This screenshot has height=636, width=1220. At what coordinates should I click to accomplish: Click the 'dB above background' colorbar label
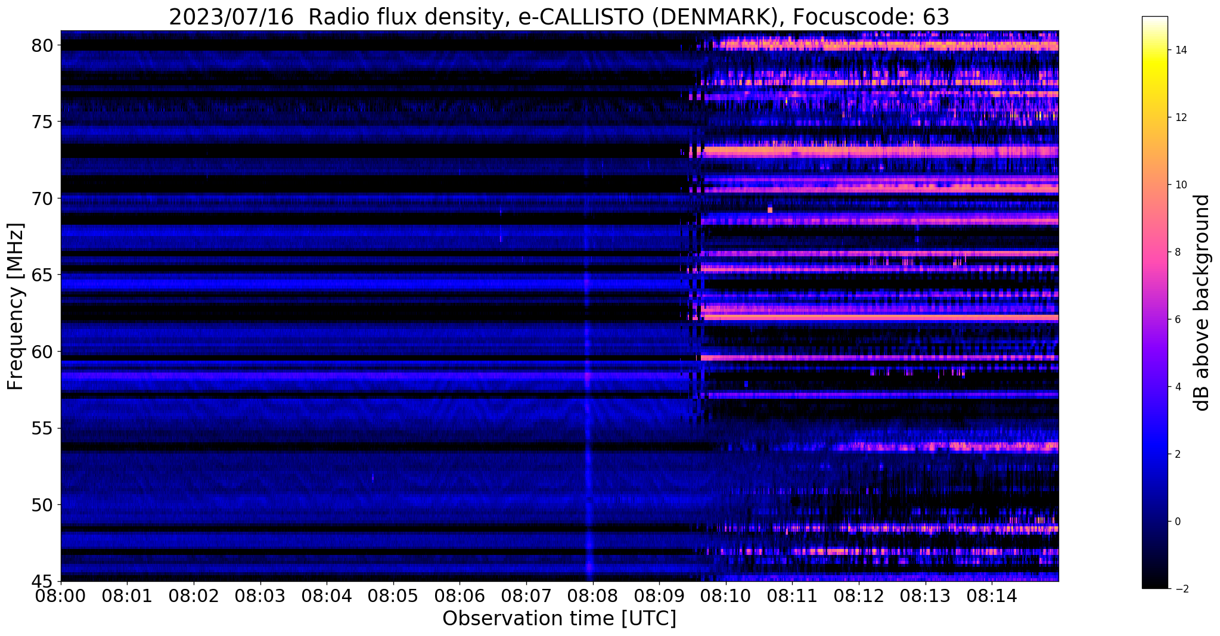[x=1202, y=303]
